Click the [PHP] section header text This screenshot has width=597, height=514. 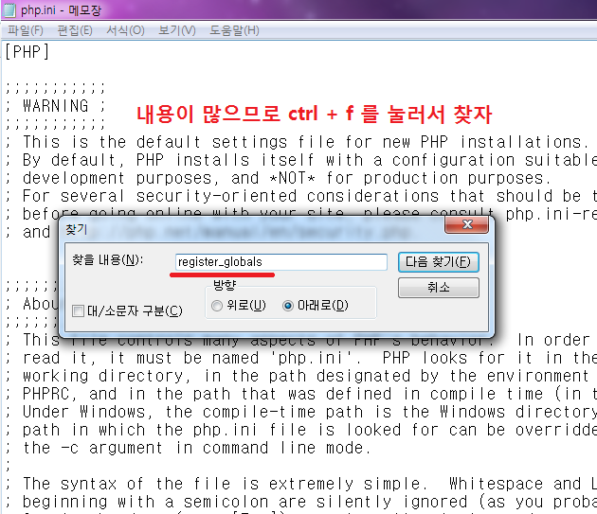click(x=27, y=52)
